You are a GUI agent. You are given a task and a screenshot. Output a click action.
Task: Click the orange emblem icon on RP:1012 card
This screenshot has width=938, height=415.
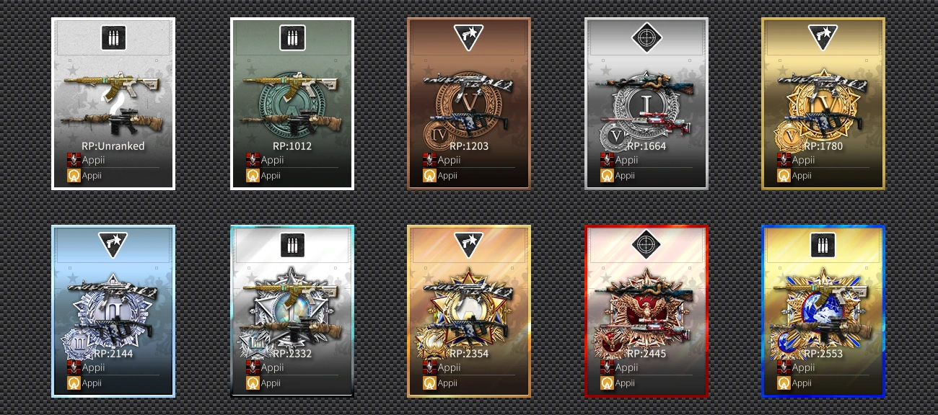point(252,175)
